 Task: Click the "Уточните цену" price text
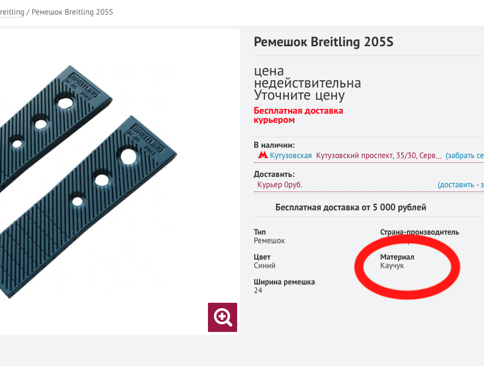(299, 95)
